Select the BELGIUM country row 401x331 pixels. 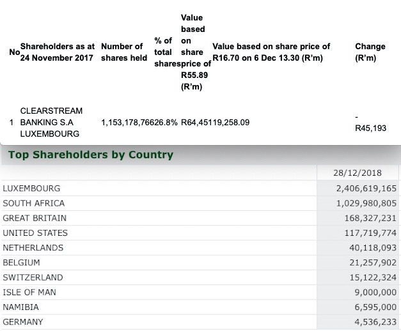pyautogui.click(x=200, y=263)
